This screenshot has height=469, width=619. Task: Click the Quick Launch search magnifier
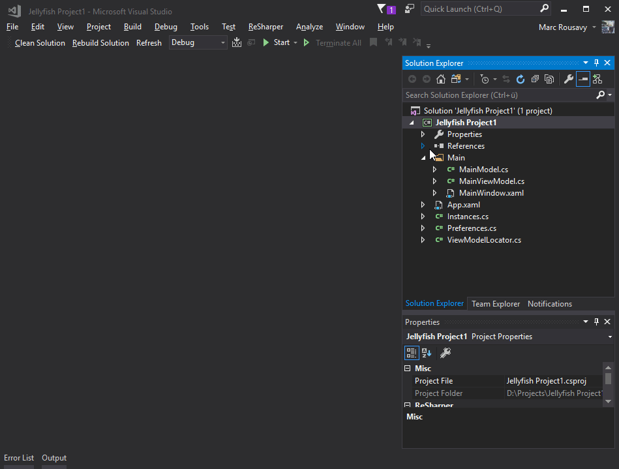(x=544, y=8)
